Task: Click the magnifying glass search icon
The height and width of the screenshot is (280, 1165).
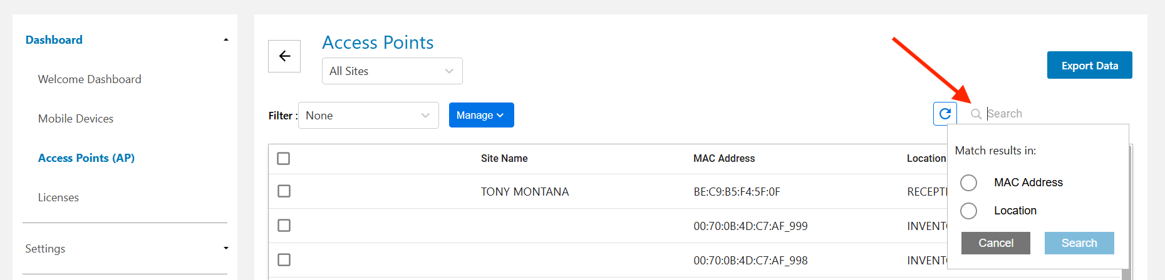Action: (976, 114)
